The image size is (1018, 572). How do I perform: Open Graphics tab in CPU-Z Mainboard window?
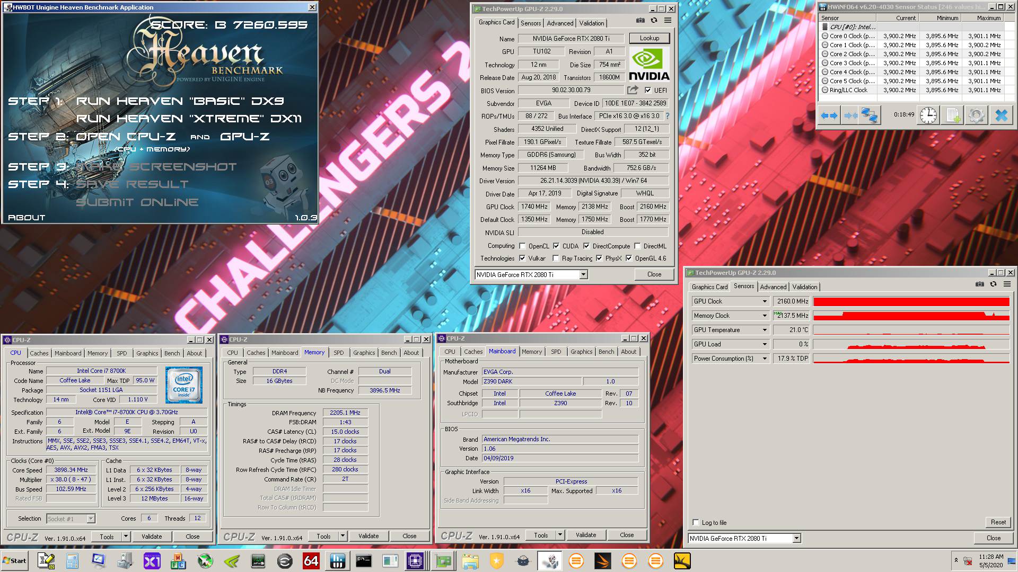(581, 352)
